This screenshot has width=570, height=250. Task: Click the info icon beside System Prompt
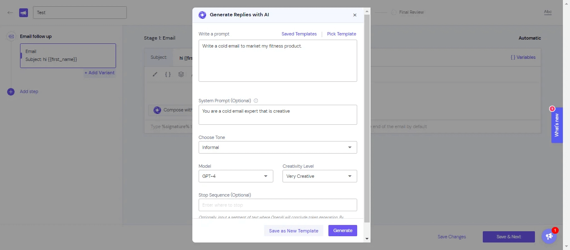(256, 101)
